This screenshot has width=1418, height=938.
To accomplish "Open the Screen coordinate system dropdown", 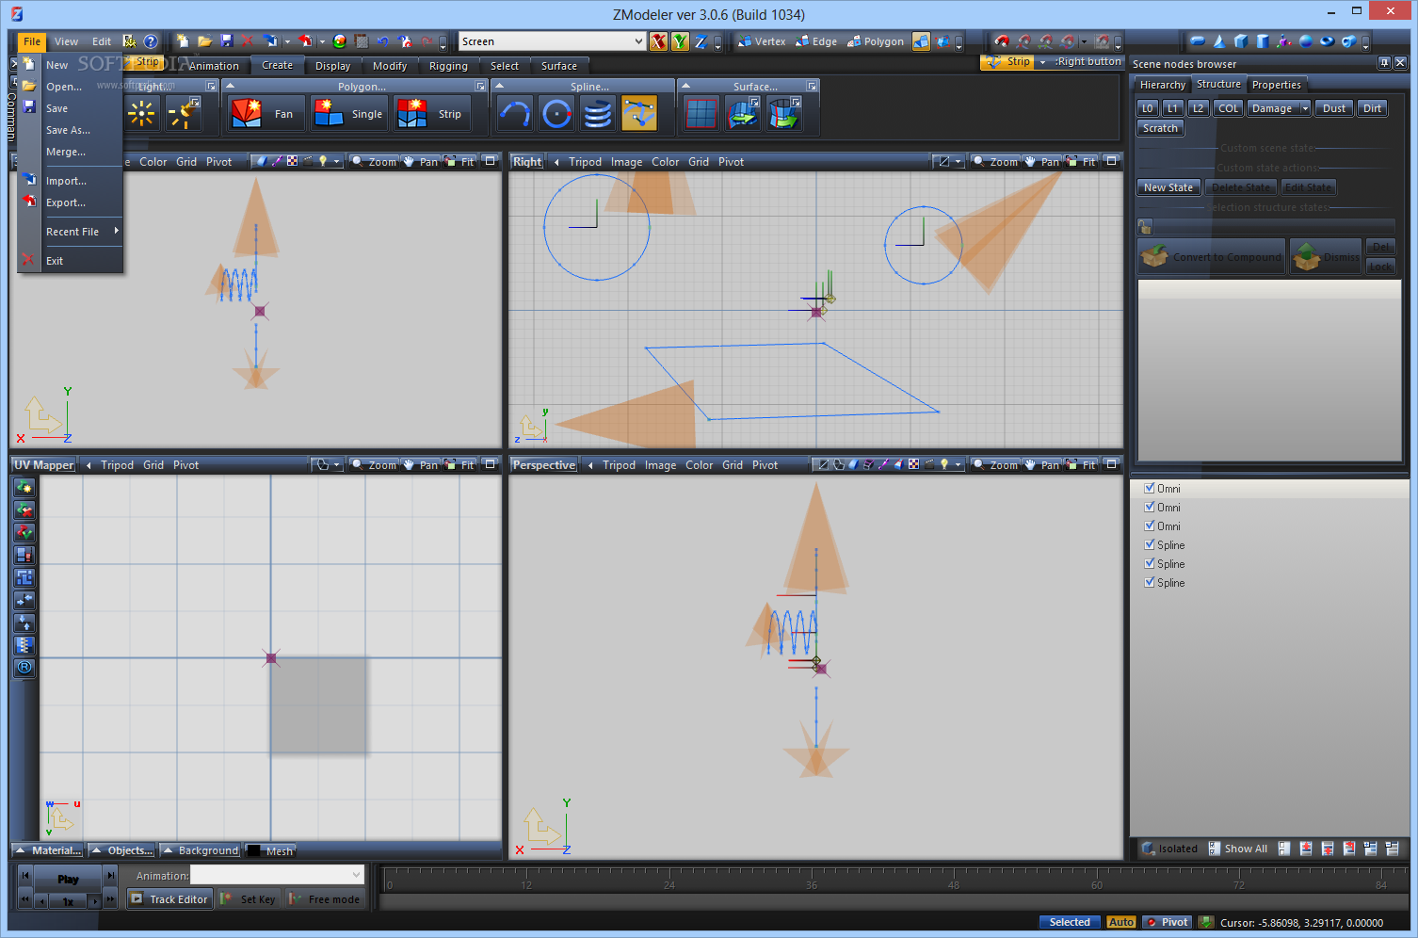I will pos(638,41).
